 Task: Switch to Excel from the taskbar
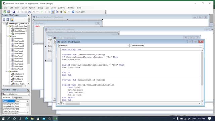coord(55,119)
